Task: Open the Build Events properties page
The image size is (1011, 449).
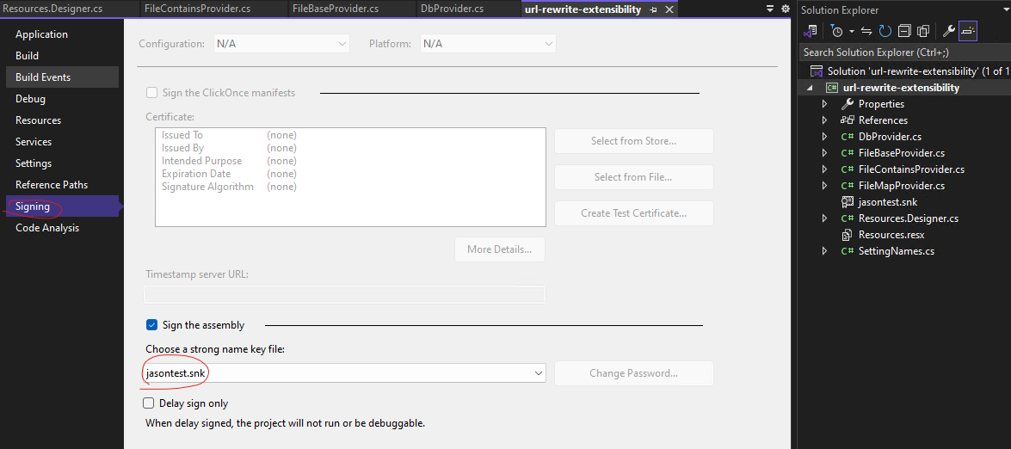Action: [63, 77]
